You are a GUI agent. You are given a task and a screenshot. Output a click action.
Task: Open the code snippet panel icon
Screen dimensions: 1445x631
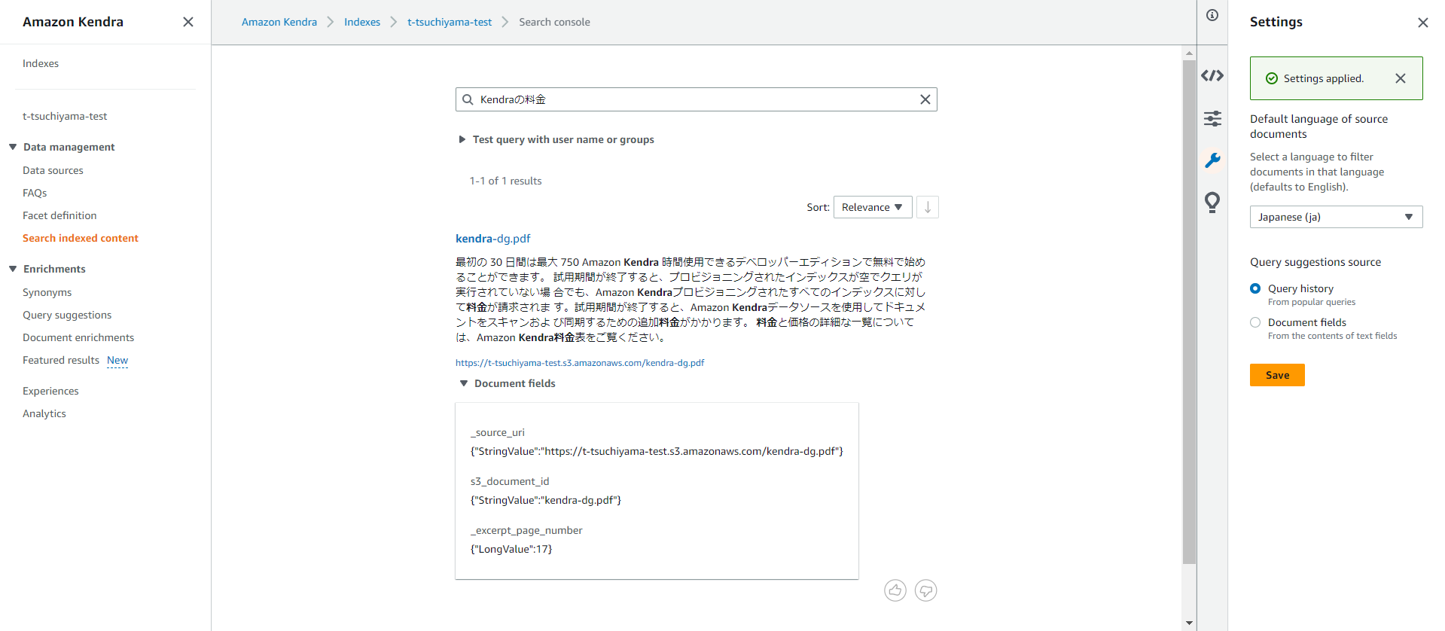[x=1212, y=75]
